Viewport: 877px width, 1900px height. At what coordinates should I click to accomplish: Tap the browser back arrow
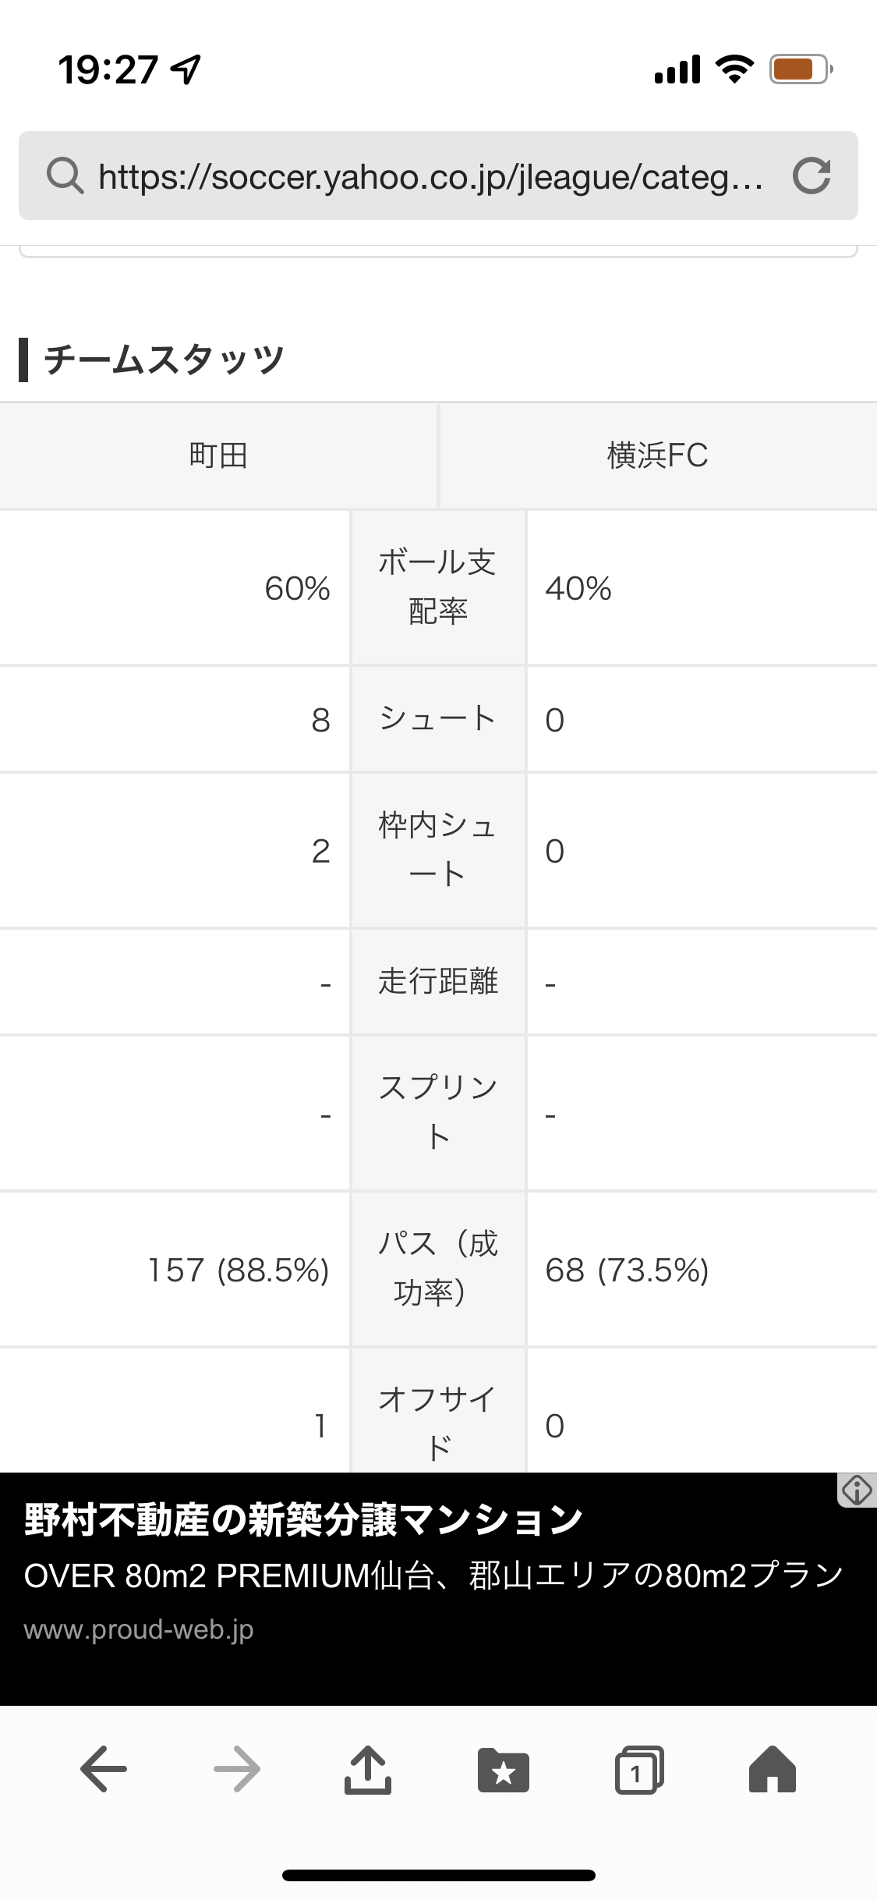[104, 1770]
